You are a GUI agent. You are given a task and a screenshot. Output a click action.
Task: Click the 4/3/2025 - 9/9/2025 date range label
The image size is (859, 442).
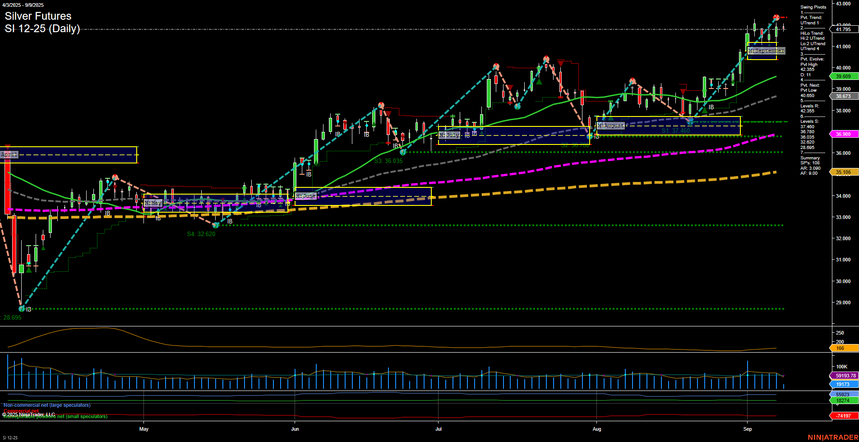point(23,5)
